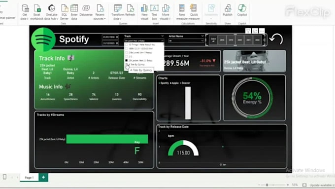Add a Text box
Viewport: 335px width, 189px height.
pos(154,12)
